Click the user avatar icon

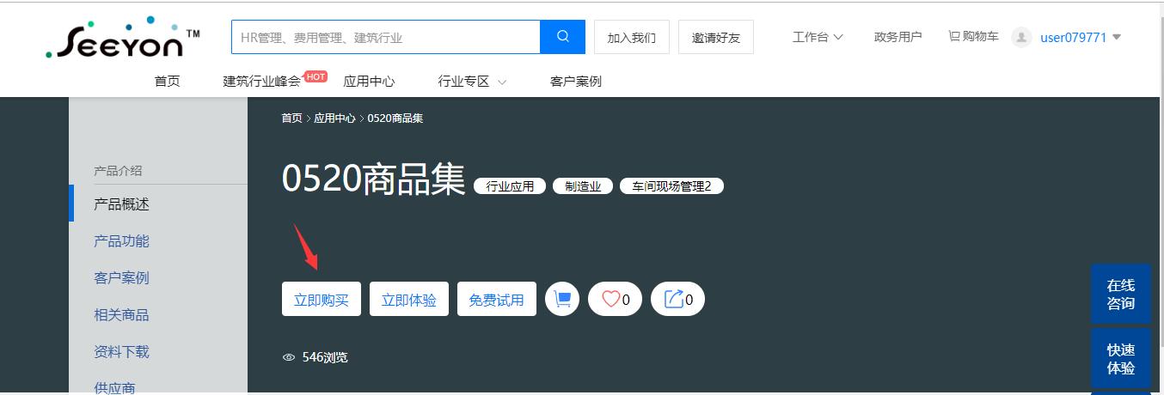[x=1021, y=37]
